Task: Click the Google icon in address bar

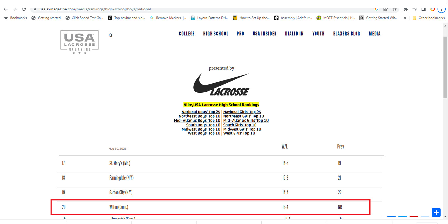Action: (377, 9)
